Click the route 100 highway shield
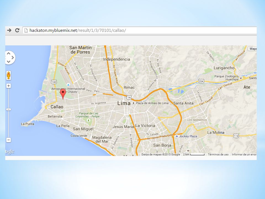The height and width of the screenshot is (199, 265). pyautogui.click(x=54, y=82)
